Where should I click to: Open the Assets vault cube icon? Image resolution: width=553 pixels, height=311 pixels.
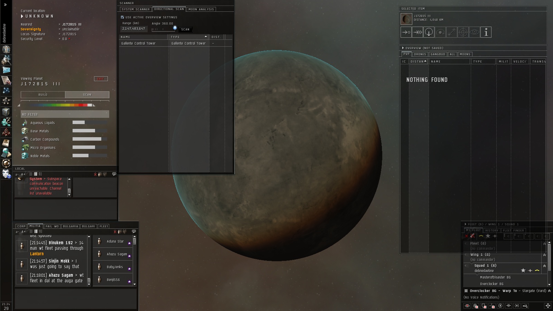point(6,111)
